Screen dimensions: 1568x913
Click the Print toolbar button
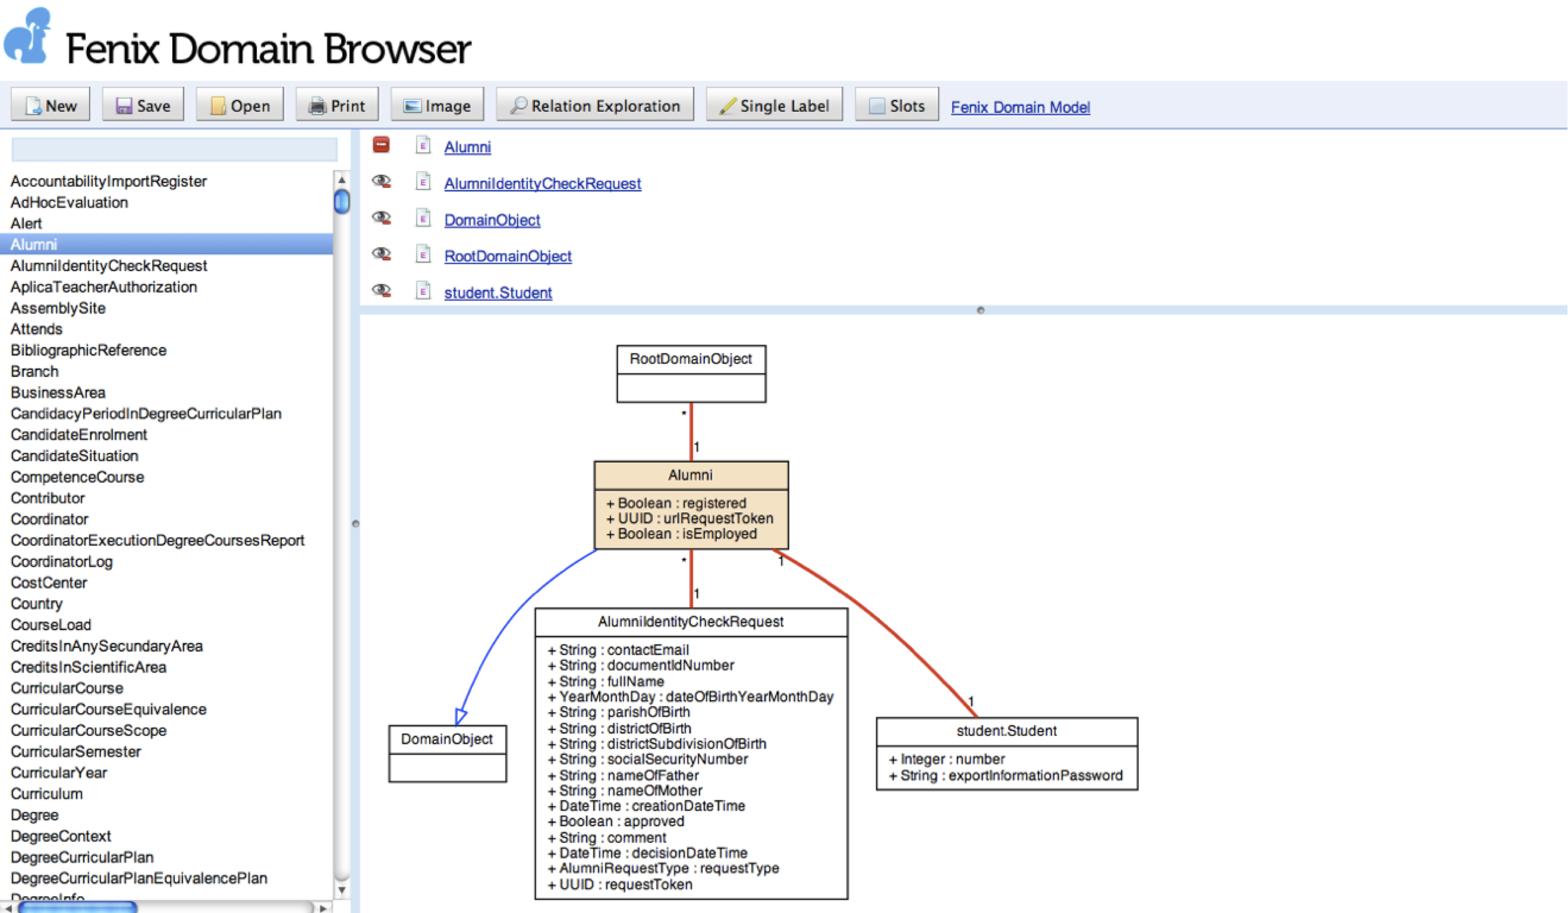(337, 105)
